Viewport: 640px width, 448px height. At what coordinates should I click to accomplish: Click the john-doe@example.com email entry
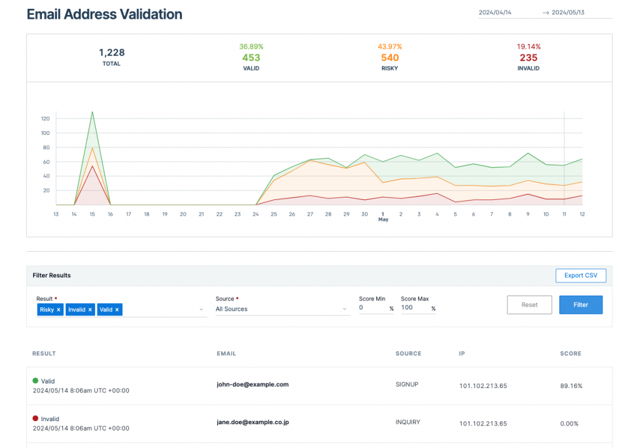252,385
